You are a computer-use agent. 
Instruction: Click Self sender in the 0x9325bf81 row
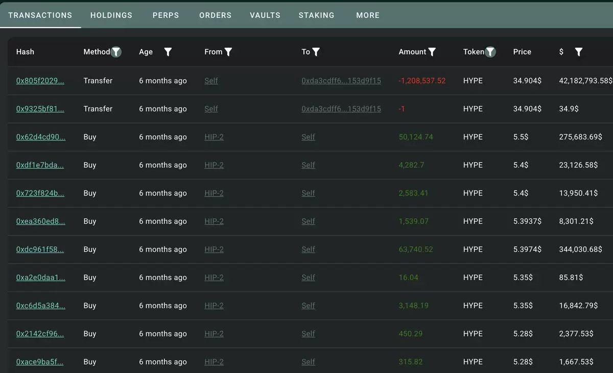[211, 109]
